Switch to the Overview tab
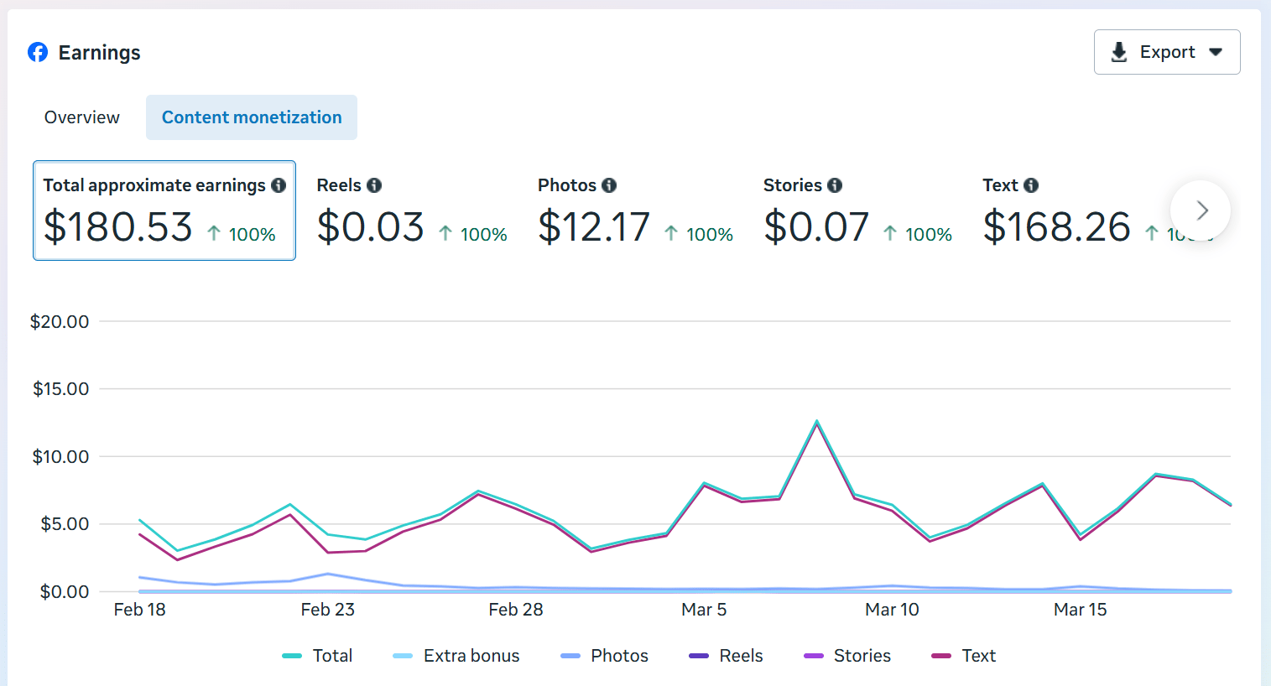 (x=82, y=117)
